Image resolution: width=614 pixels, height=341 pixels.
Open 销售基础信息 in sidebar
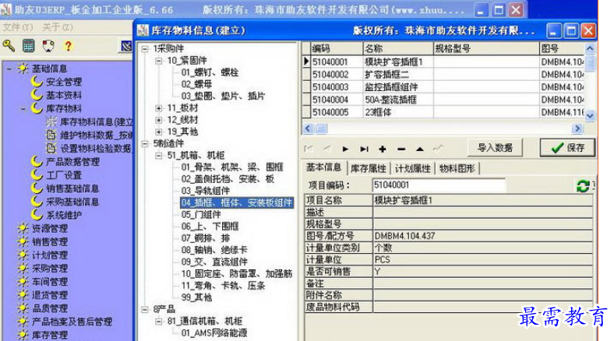point(72,188)
